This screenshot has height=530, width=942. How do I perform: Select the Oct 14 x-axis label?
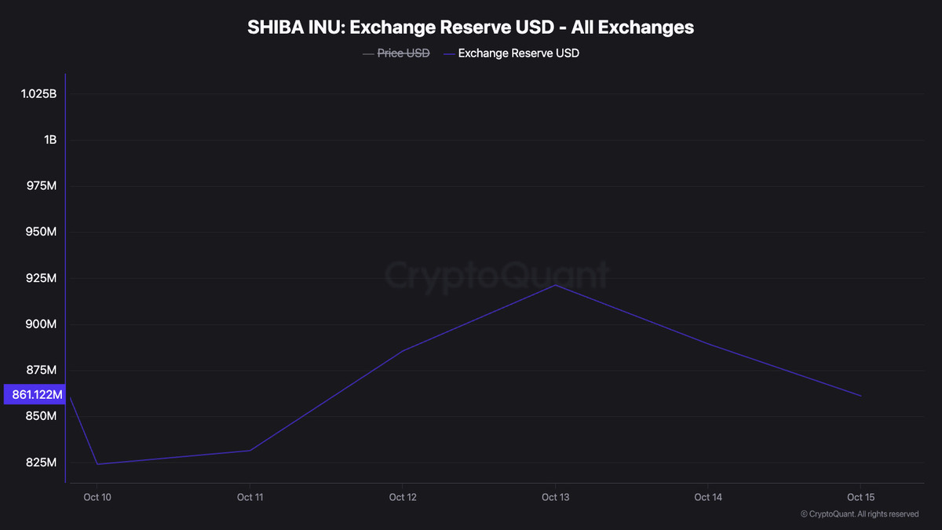708,497
